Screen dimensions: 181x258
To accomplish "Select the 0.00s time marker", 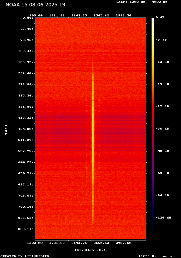I will tap(28, 18).
